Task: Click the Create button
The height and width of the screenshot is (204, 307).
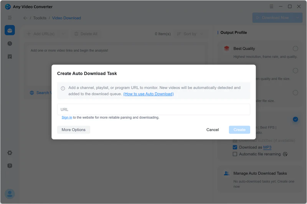Action: pos(239,130)
